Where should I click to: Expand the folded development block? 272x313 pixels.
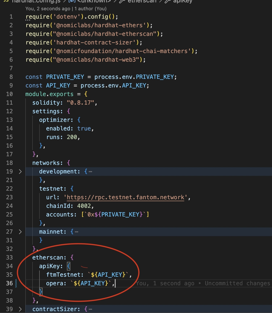click(20, 172)
